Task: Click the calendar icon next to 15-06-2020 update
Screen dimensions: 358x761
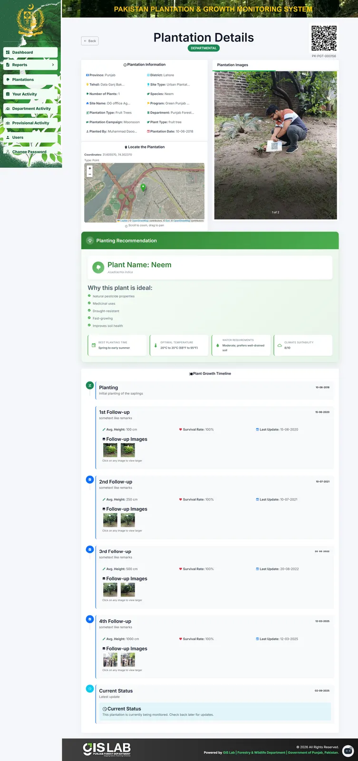Action: (x=257, y=429)
